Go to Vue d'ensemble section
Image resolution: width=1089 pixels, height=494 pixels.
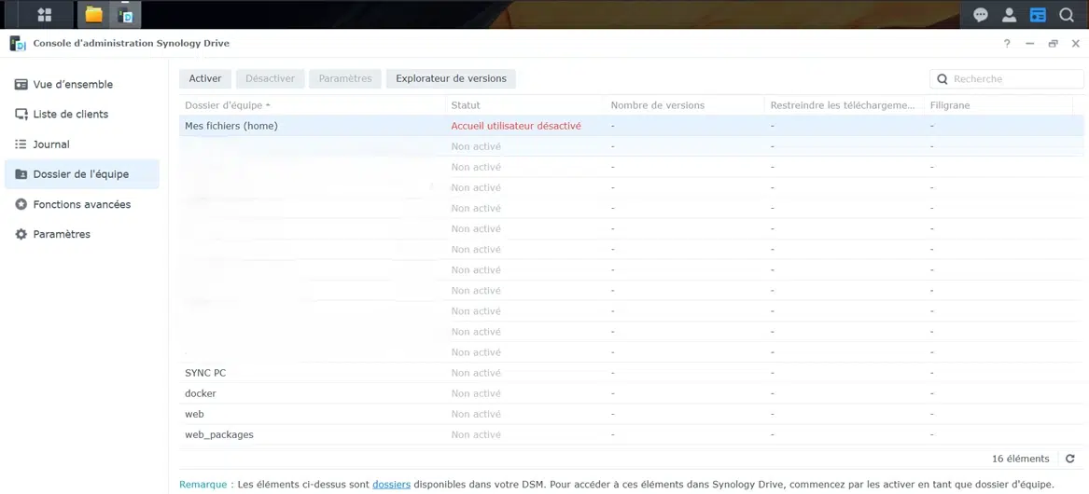(82, 84)
